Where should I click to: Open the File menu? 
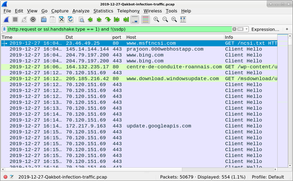[x=7, y=11]
